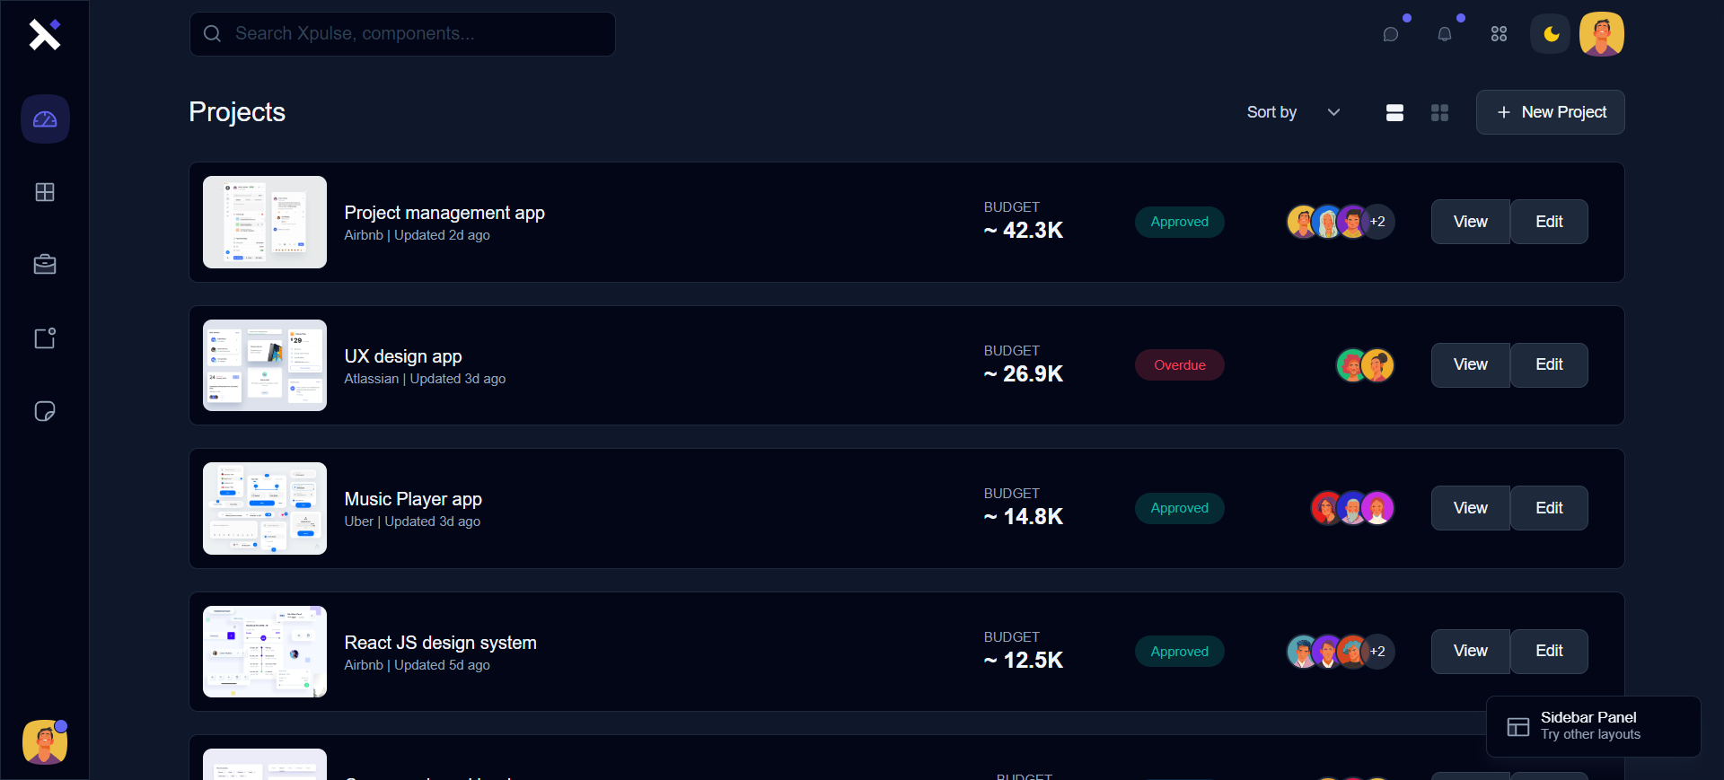Open the apps grid icon in header

point(1499,34)
